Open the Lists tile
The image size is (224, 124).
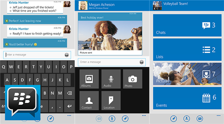(x=187, y=50)
